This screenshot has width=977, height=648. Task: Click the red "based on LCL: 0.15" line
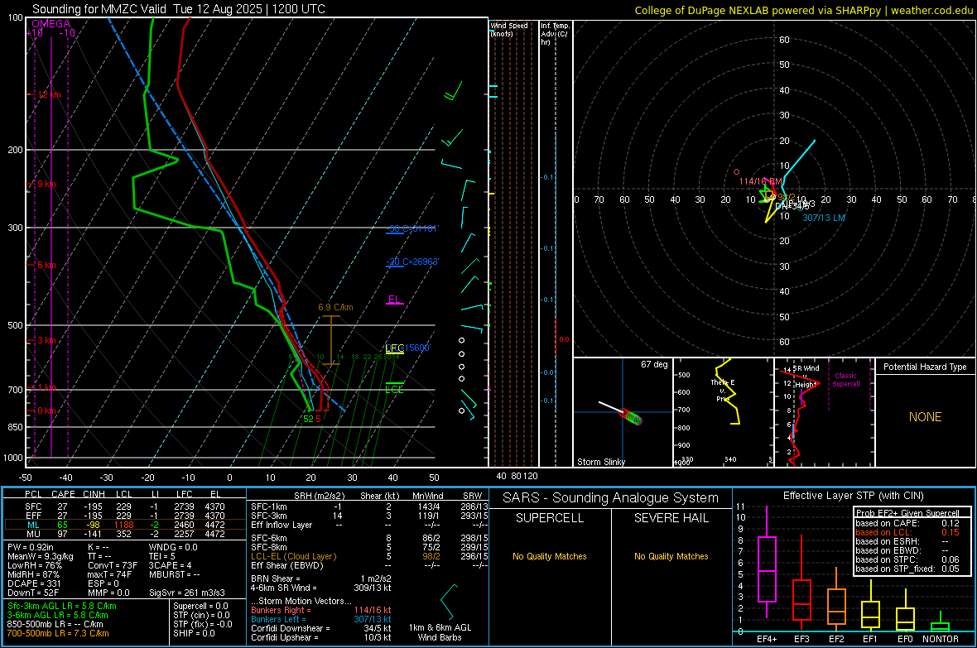coord(907,532)
